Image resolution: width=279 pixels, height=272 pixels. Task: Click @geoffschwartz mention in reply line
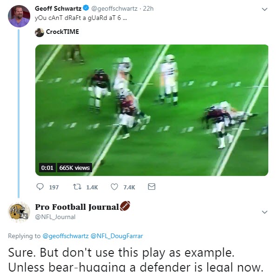pyautogui.click(x=66, y=236)
